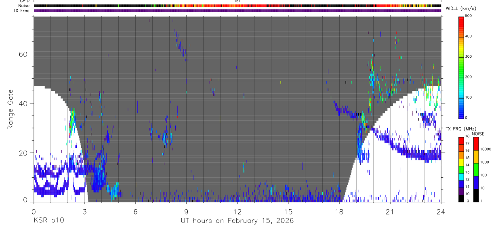The image size is (496, 229).
Task: Click the green 100 swatch in NOISE legend
Action: (476, 170)
